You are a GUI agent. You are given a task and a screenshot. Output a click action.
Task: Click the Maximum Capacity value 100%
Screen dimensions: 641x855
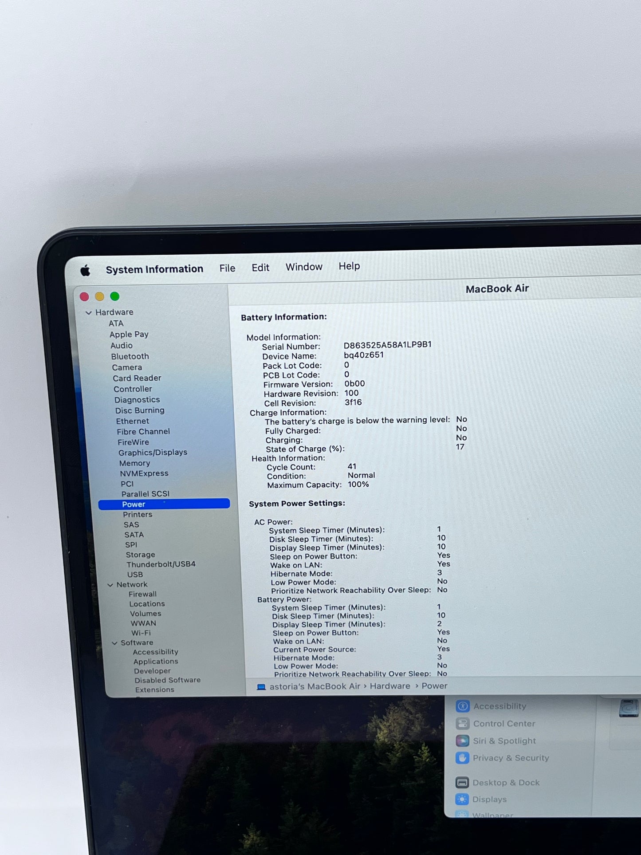pyautogui.click(x=358, y=485)
